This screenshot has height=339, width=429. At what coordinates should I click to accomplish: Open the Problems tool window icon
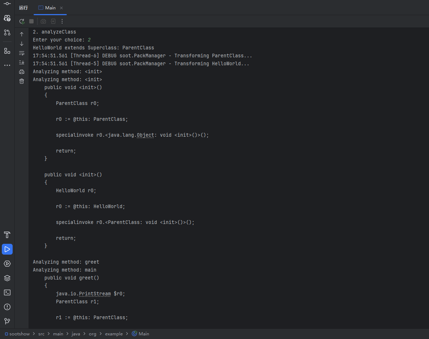coord(7,307)
